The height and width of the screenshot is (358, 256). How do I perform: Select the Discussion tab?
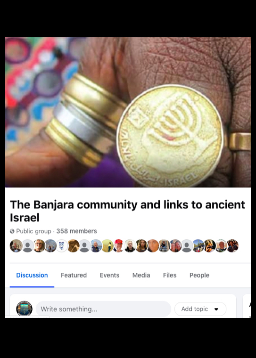pyautogui.click(x=32, y=275)
